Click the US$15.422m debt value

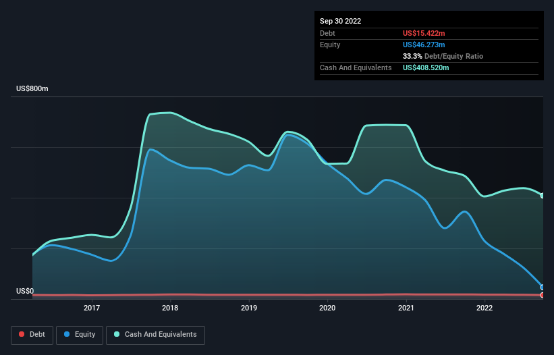(x=424, y=33)
